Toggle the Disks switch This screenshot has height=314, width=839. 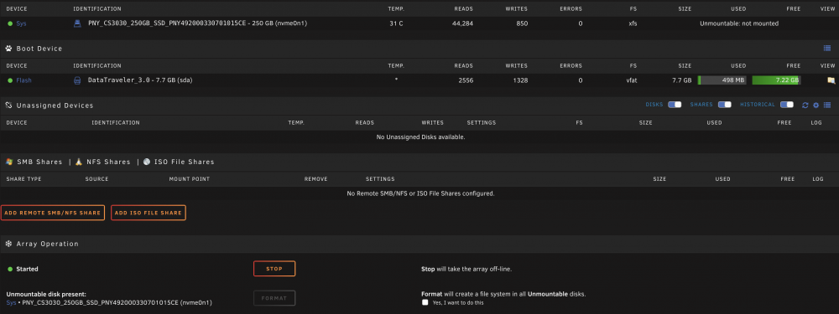point(675,105)
